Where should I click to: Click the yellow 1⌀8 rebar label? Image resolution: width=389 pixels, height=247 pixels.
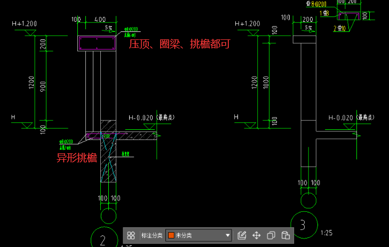coord(324,13)
